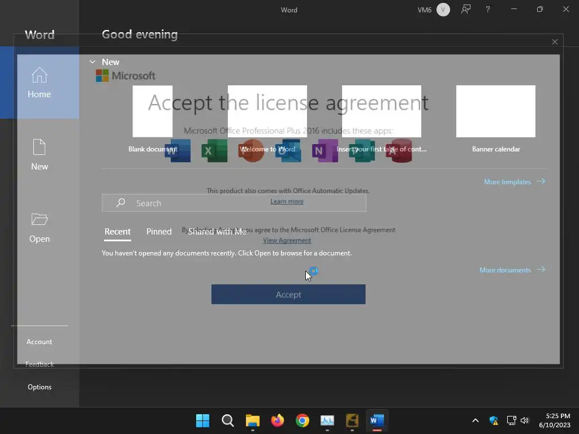The height and width of the screenshot is (434, 579).
Task: Click the Search documents field
Action: [x=234, y=203]
